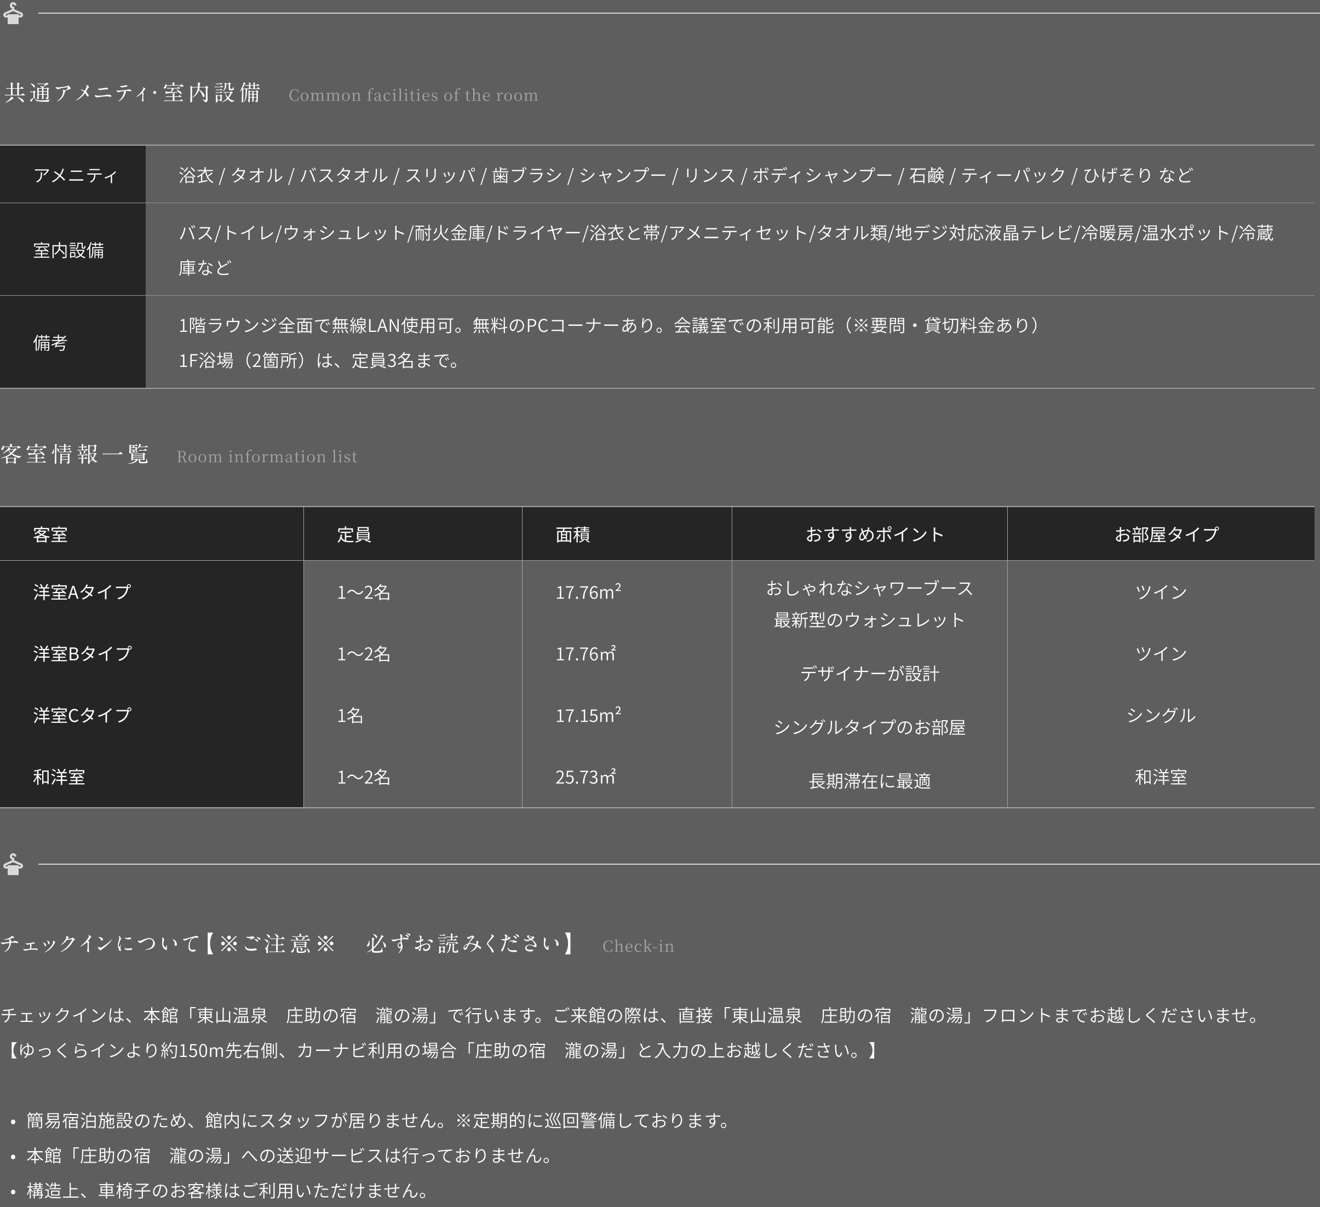Select the アメニティ row label

pyautogui.click(x=75, y=175)
